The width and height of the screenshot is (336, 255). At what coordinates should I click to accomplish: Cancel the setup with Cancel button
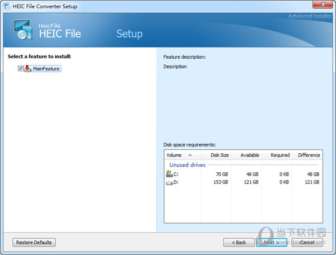307,242
